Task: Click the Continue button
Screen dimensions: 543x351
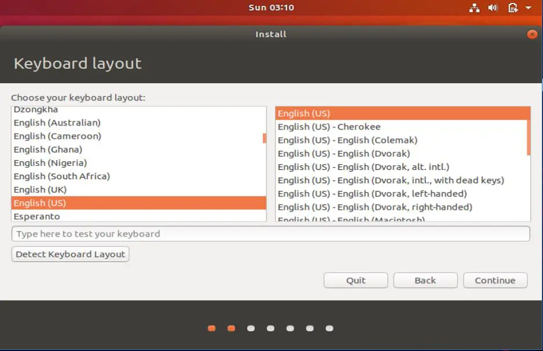Action: coord(495,280)
